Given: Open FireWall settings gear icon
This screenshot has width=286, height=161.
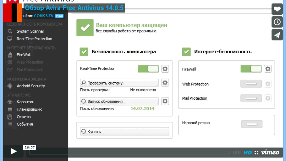Looking at the screenshot, I should pyautogui.click(x=267, y=69).
